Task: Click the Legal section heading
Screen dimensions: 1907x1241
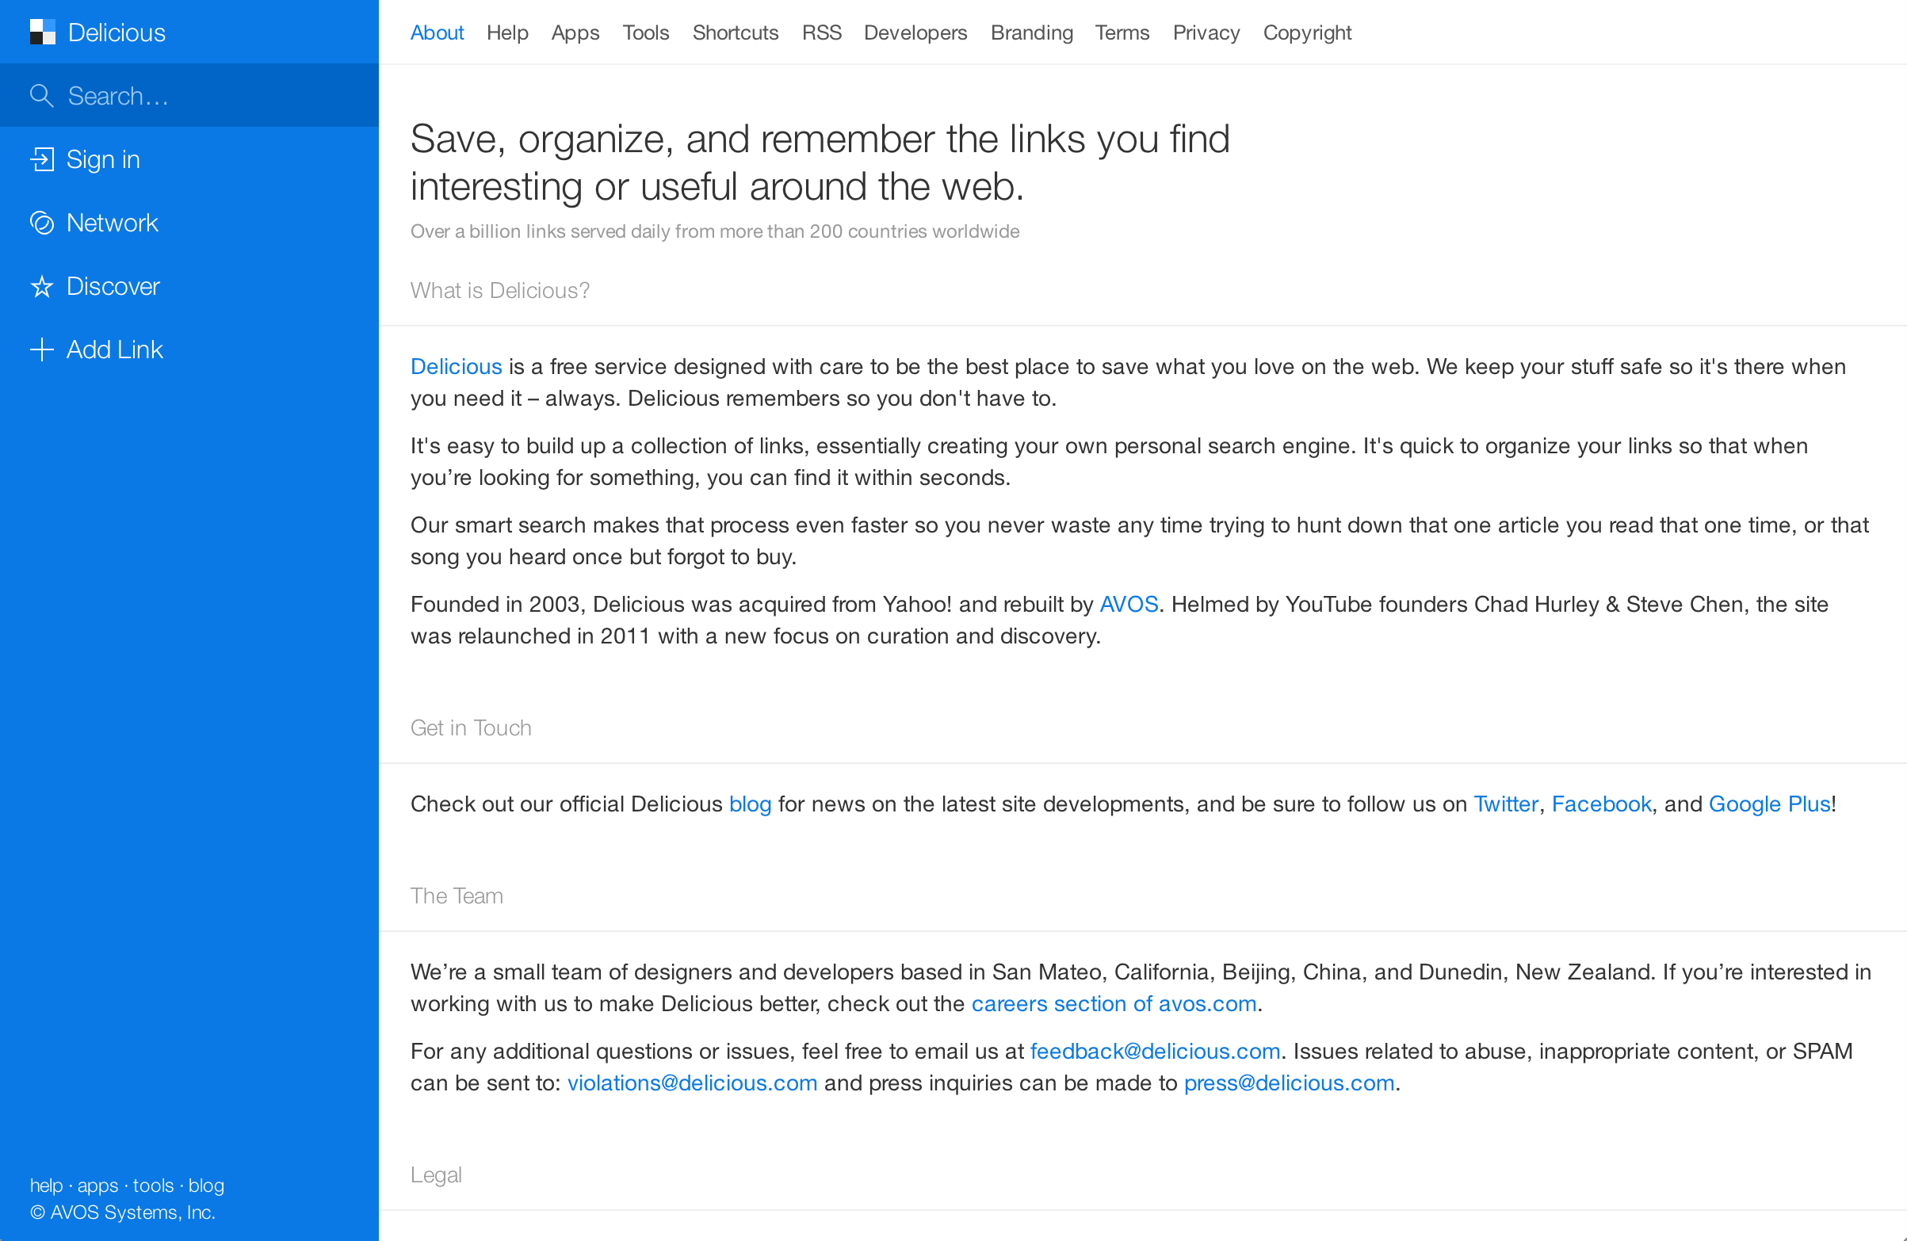Action: coord(436,1174)
